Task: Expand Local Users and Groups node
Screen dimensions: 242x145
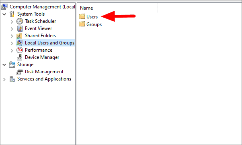Action: pyautogui.click(x=12, y=43)
